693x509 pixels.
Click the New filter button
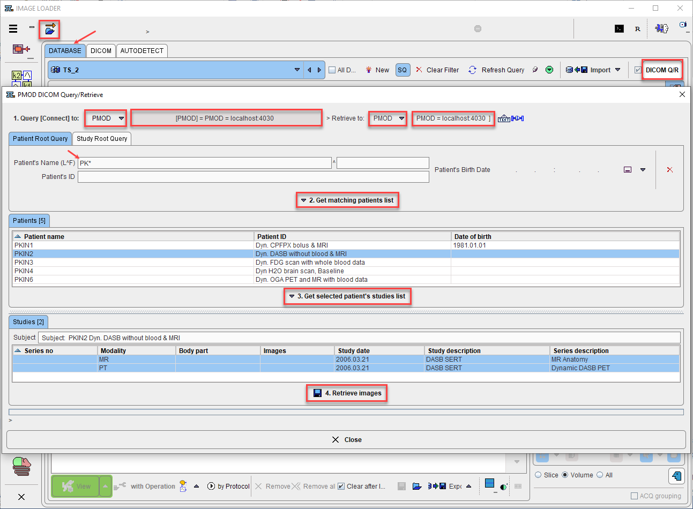(x=377, y=70)
